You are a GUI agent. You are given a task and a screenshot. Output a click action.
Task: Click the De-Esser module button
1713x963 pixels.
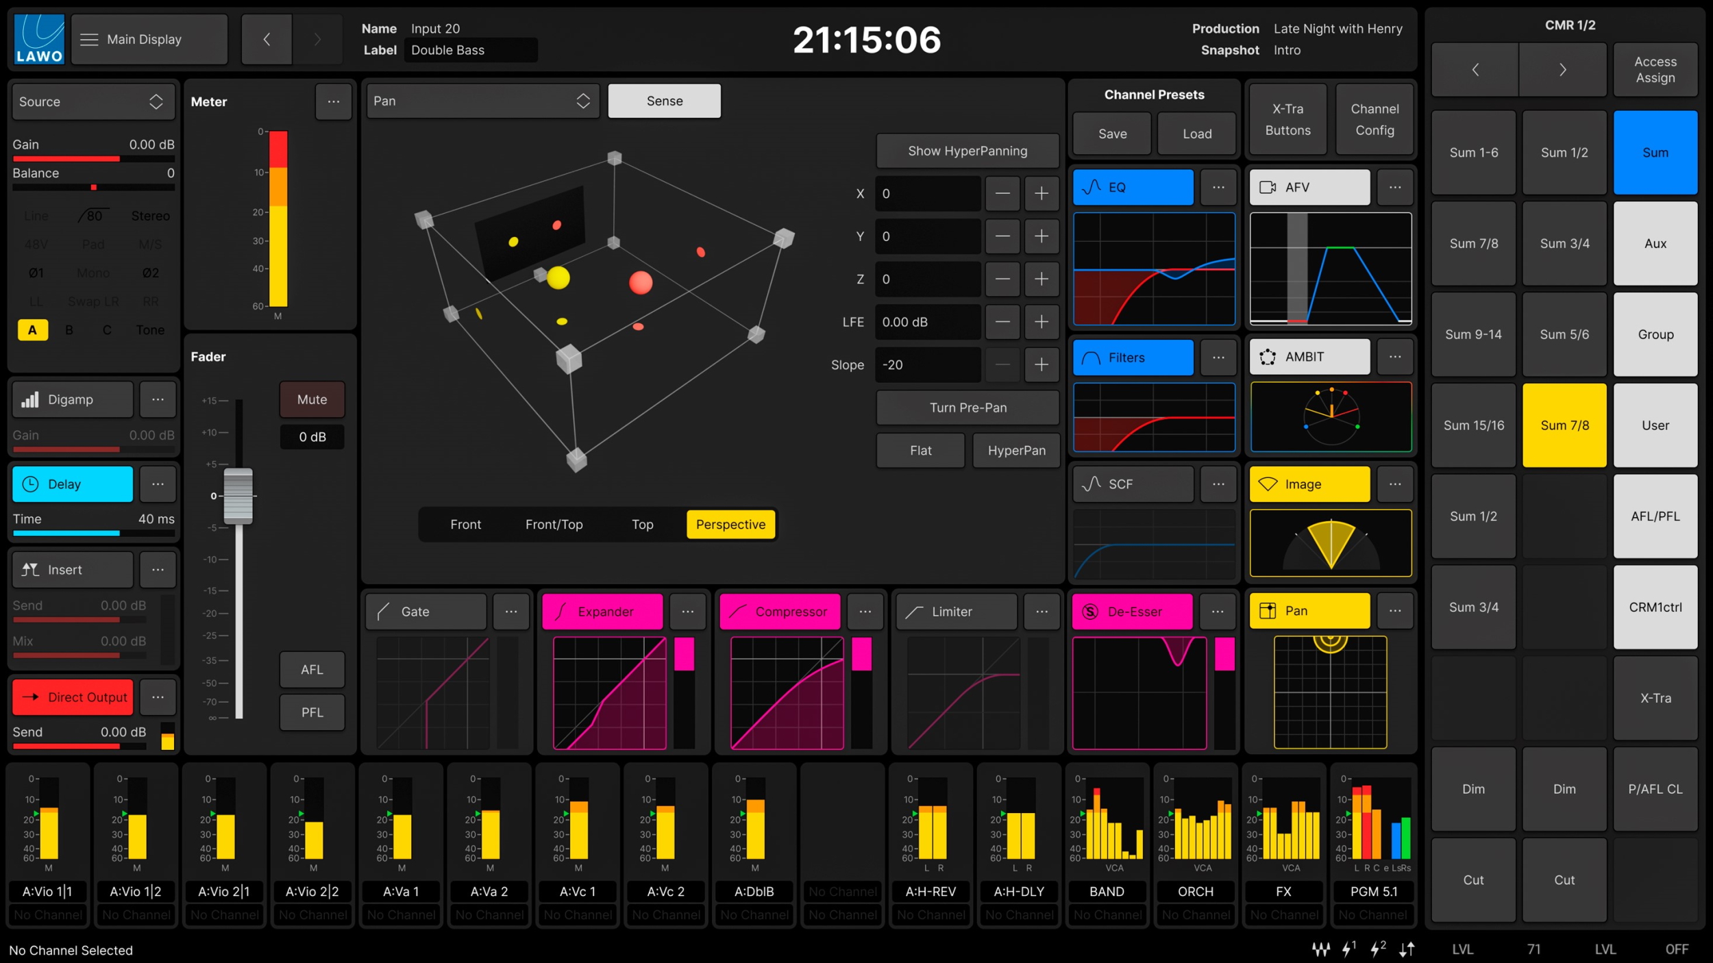click(1132, 612)
